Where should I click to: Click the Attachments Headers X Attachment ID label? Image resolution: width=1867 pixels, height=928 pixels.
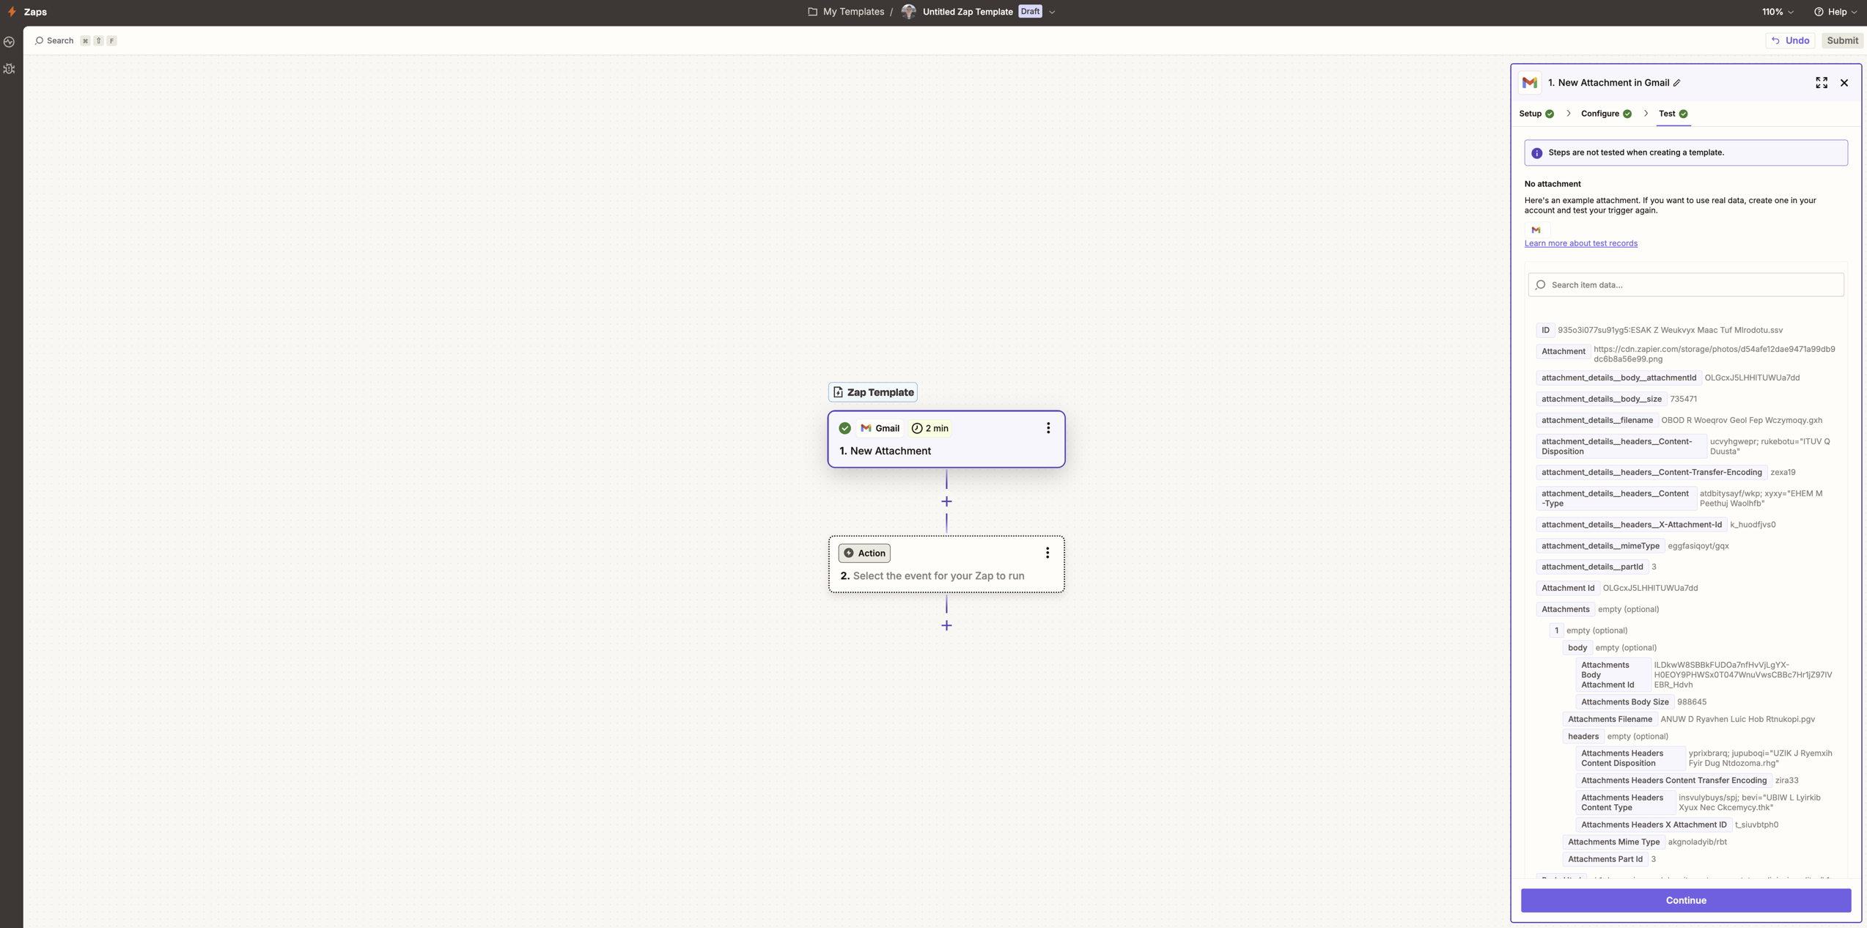1653,825
